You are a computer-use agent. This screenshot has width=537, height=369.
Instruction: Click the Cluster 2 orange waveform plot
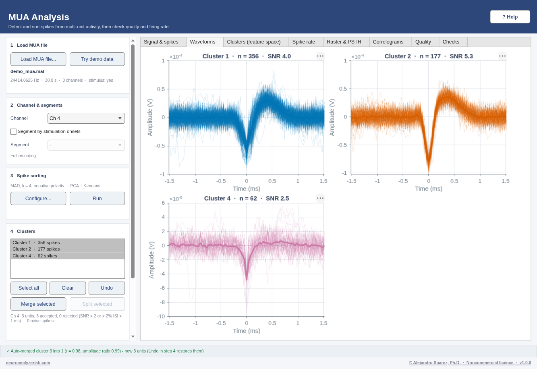[x=429, y=117]
